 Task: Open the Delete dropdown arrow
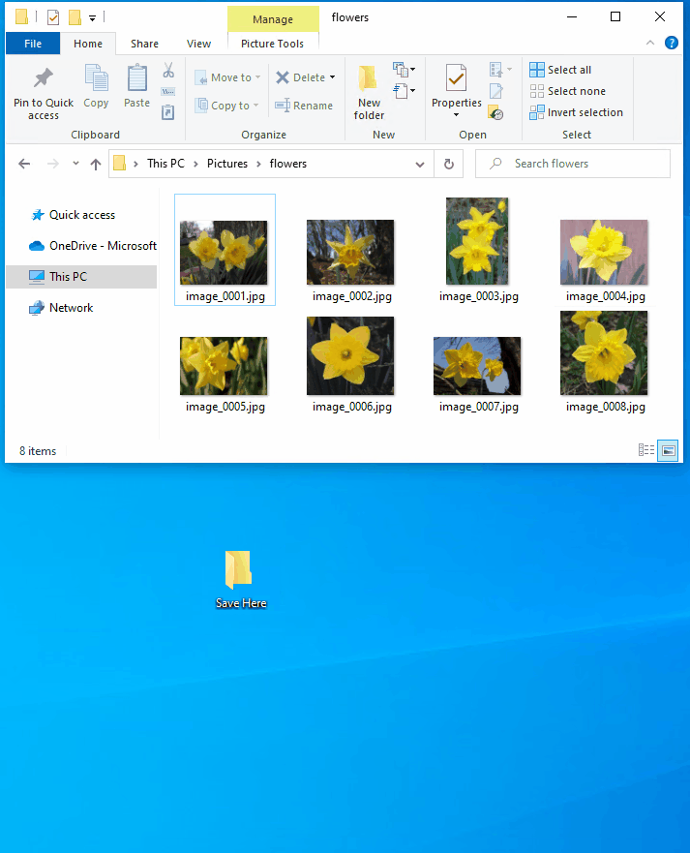click(x=332, y=77)
